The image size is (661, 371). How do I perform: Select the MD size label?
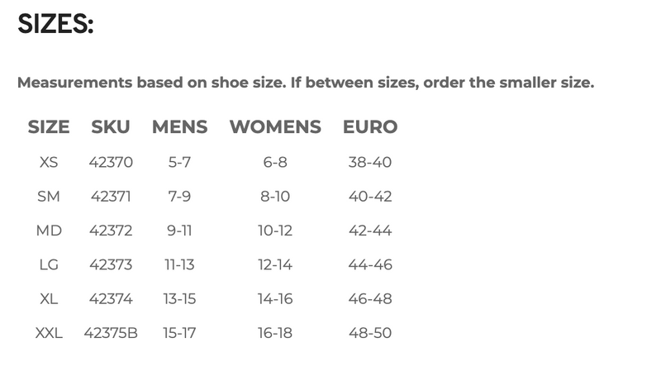pos(49,231)
